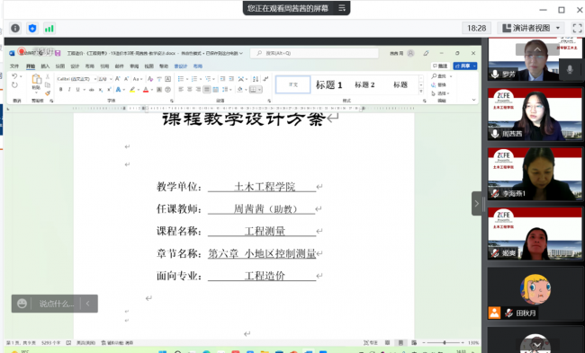The width and height of the screenshot is (585, 353).
Task: Click the Paste clipboard icon
Action: tap(36, 79)
